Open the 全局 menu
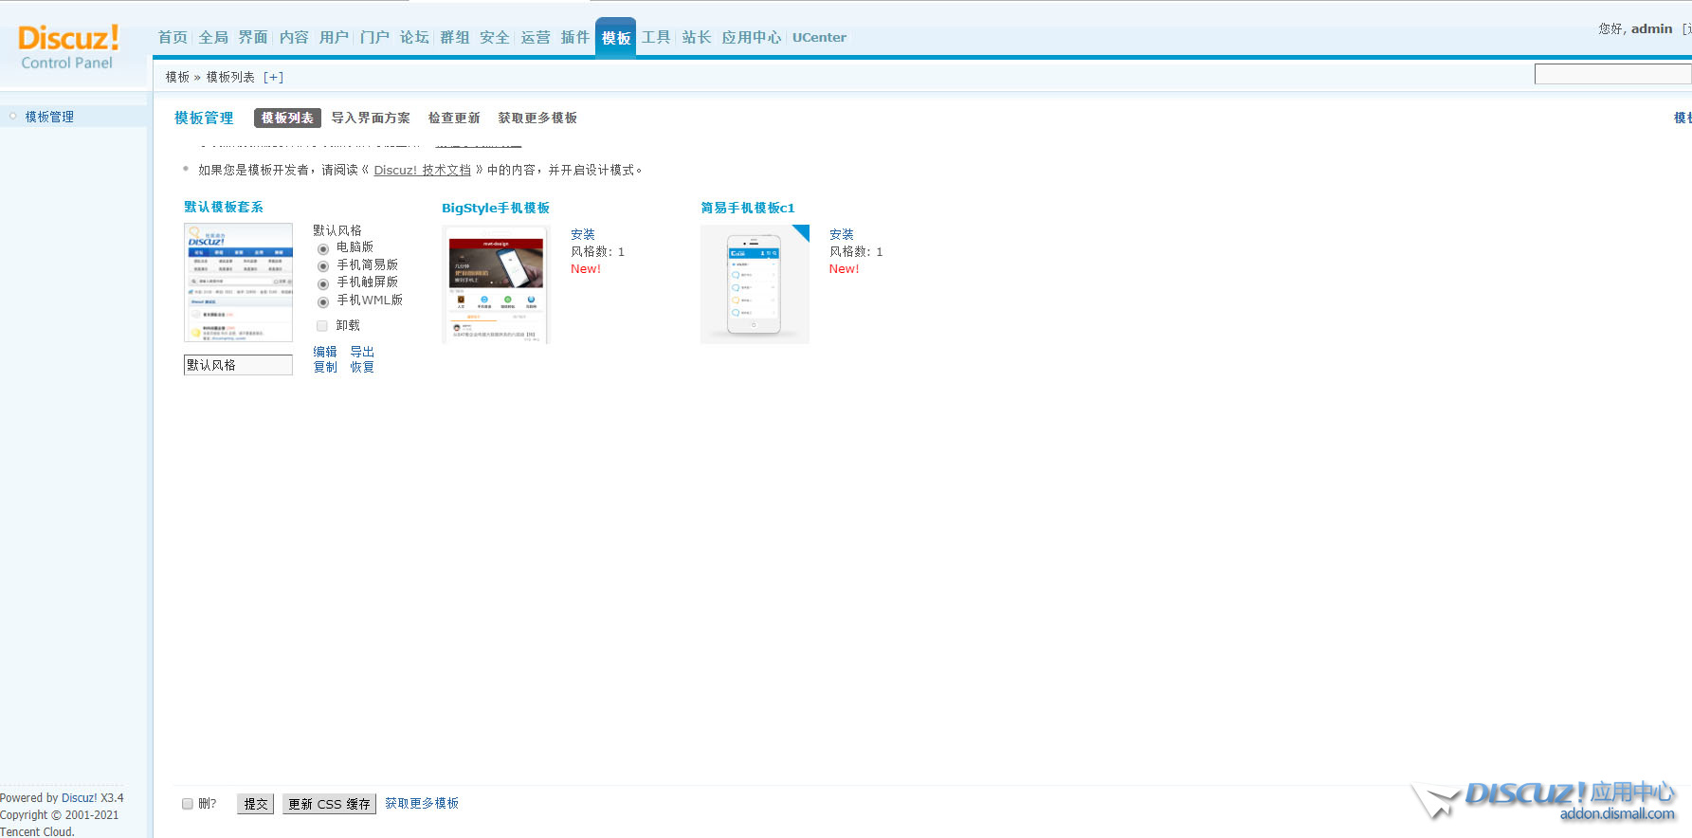 point(213,37)
